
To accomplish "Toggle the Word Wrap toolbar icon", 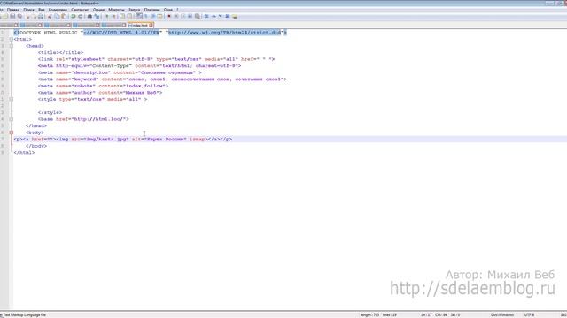I will [139, 16].
